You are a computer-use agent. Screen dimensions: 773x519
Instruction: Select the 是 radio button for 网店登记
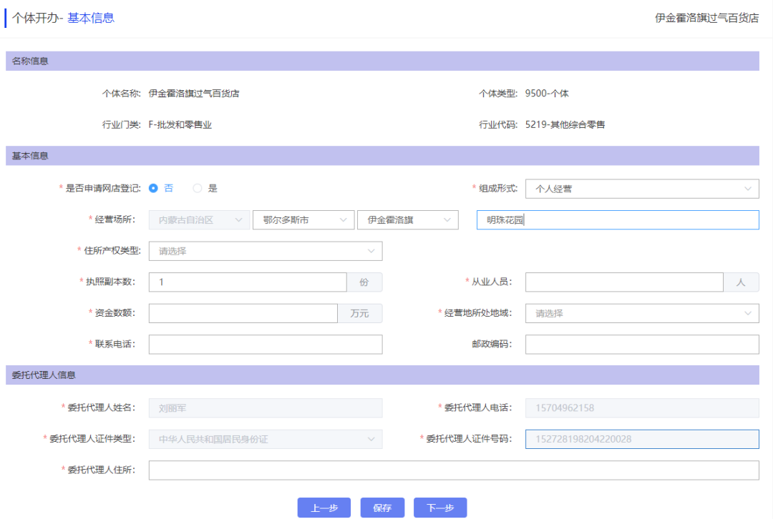coord(197,187)
